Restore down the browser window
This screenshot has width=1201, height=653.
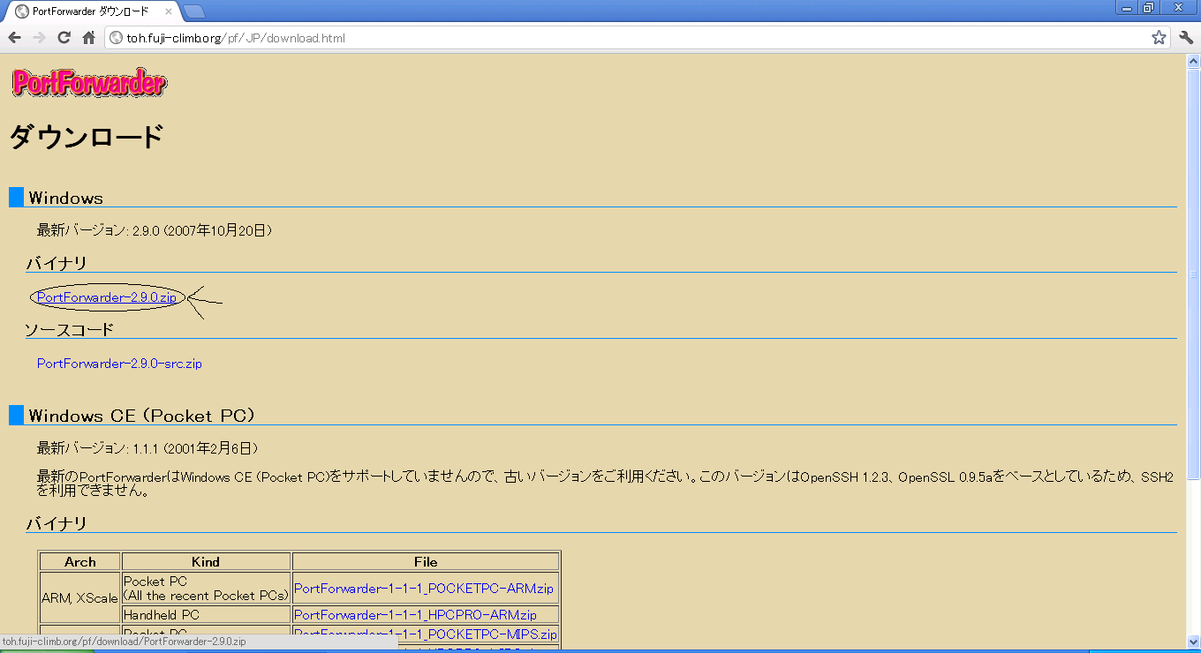point(1149,7)
